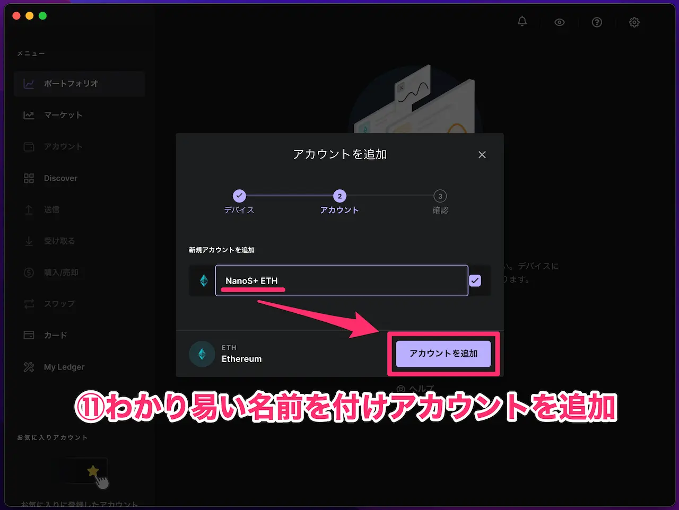The height and width of the screenshot is (510, 679).
Task: Click the star icon under お気に入りアカウント
Action: [93, 471]
